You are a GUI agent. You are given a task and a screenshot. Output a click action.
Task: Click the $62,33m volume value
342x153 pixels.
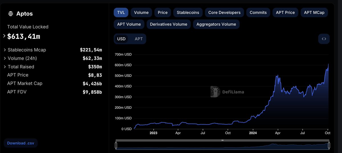[92, 58]
